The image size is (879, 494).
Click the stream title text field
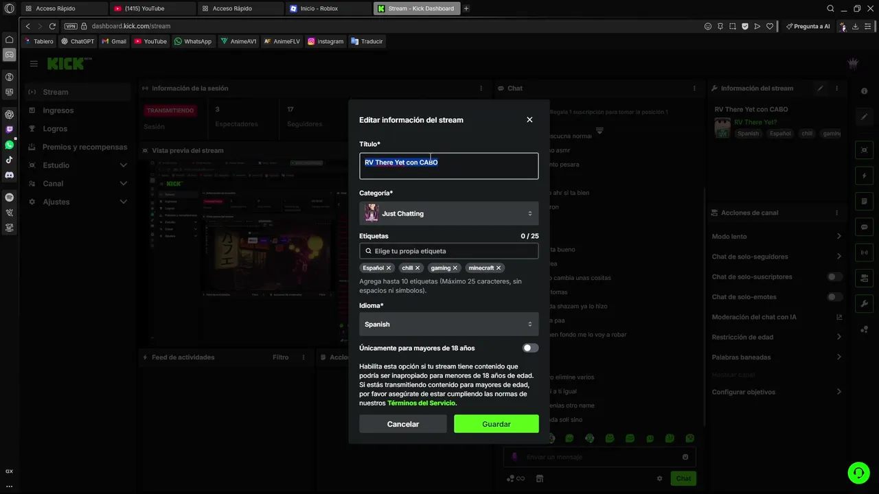point(448,166)
